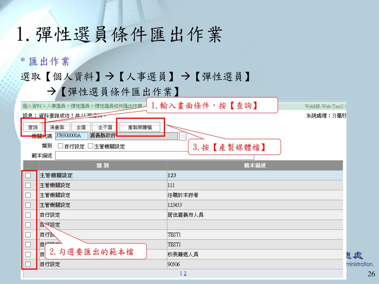Viewport: 379px width, 284px height.
Task: Click the 範本描述 column header
Action: click(255, 165)
